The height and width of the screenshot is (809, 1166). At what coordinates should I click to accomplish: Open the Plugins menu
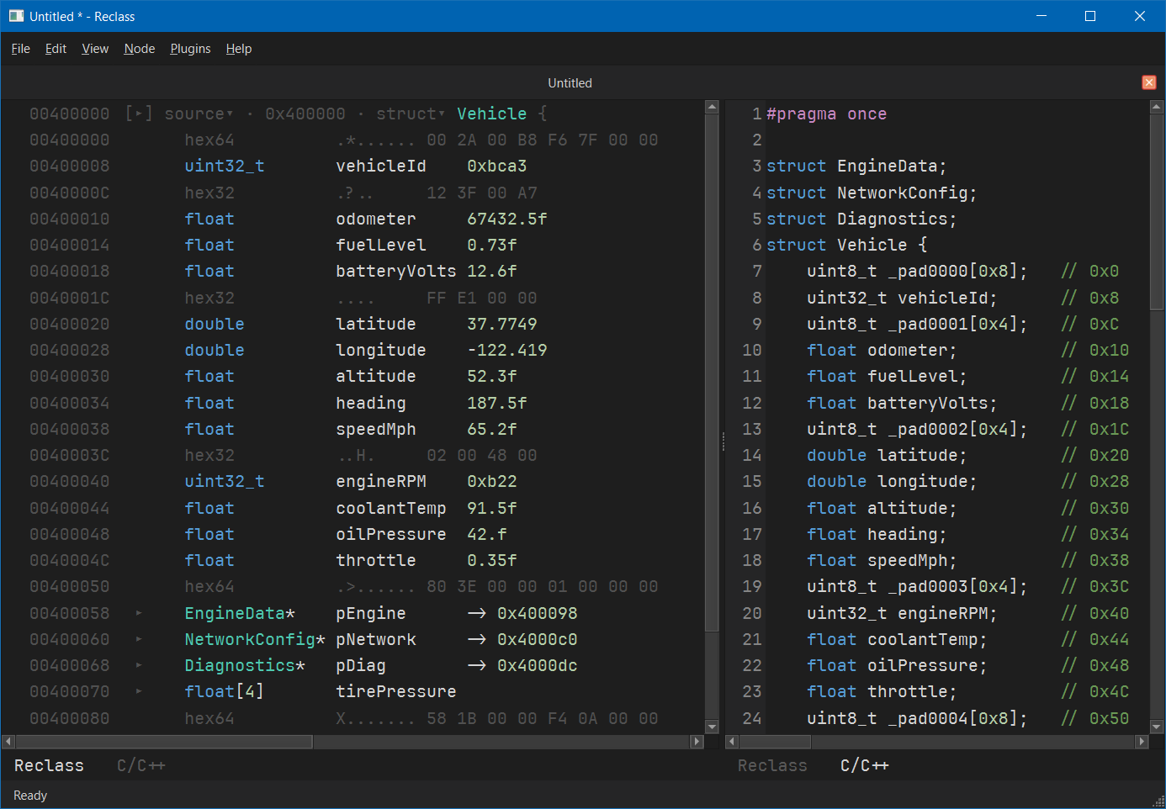click(190, 49)
